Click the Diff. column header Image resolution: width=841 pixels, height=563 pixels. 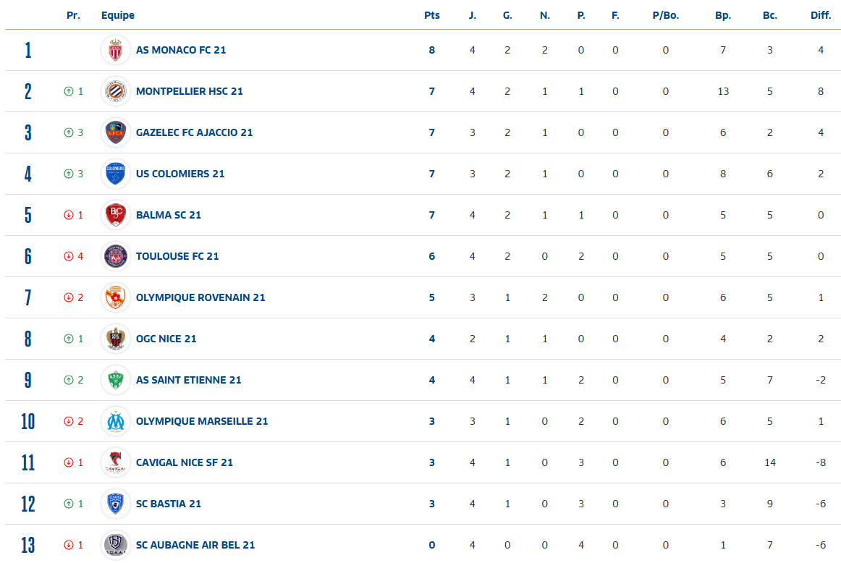821,15
